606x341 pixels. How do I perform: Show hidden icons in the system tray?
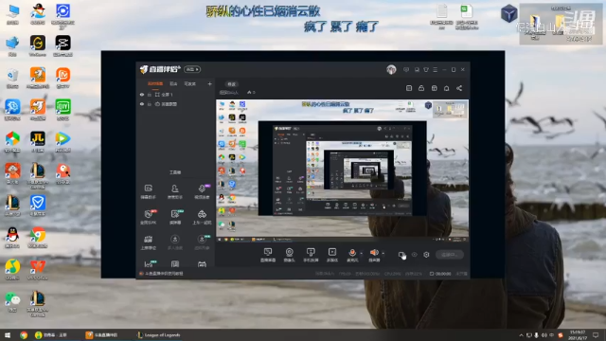[x=521, y=335]
